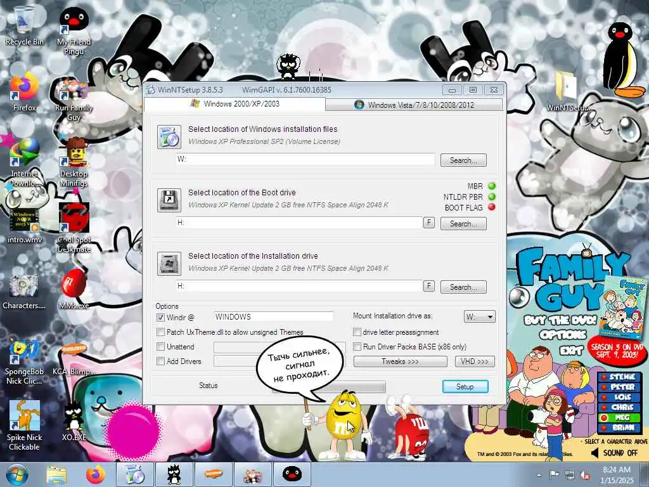Select XO.EXE desktop icon
This screenshot has height=487, width=649.
point(74,421)
